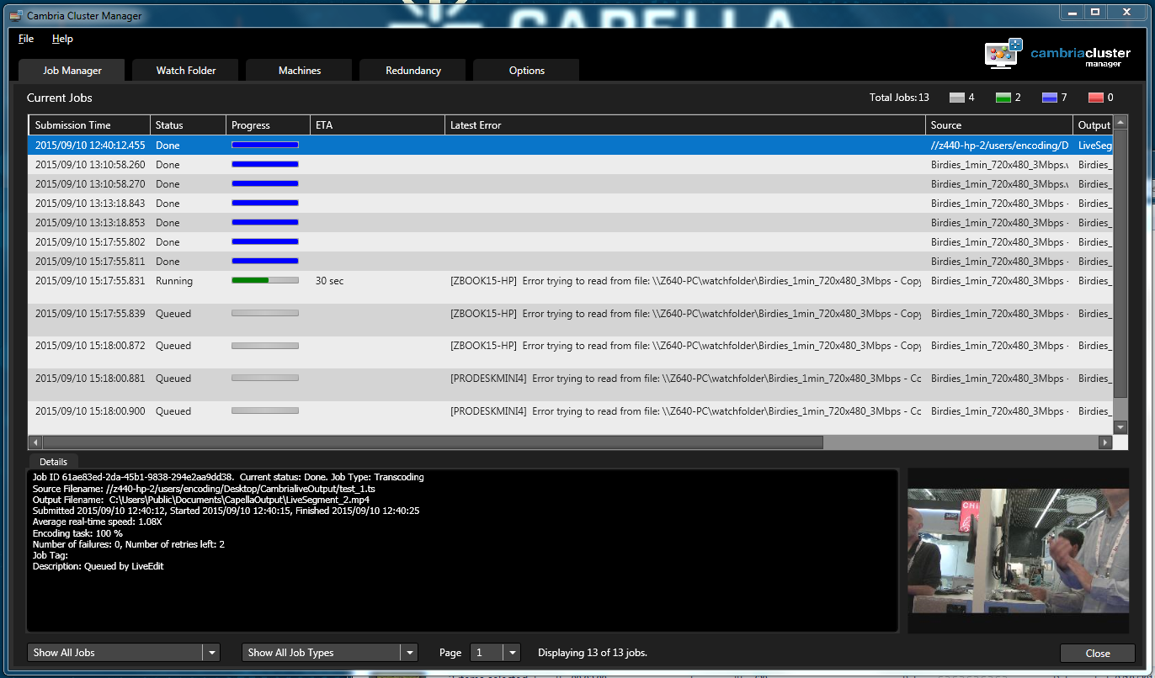Click left arrow of horizontal scrollbar
The image size is (1155, 678).
35,442
